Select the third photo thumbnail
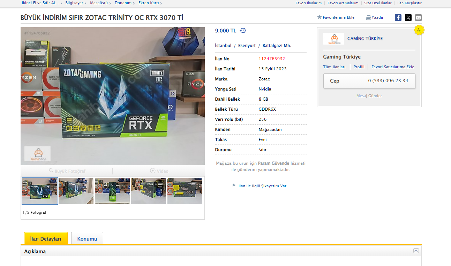Image resolution: width=451 pixels, height=266 pixels. [x=112, y=191]
